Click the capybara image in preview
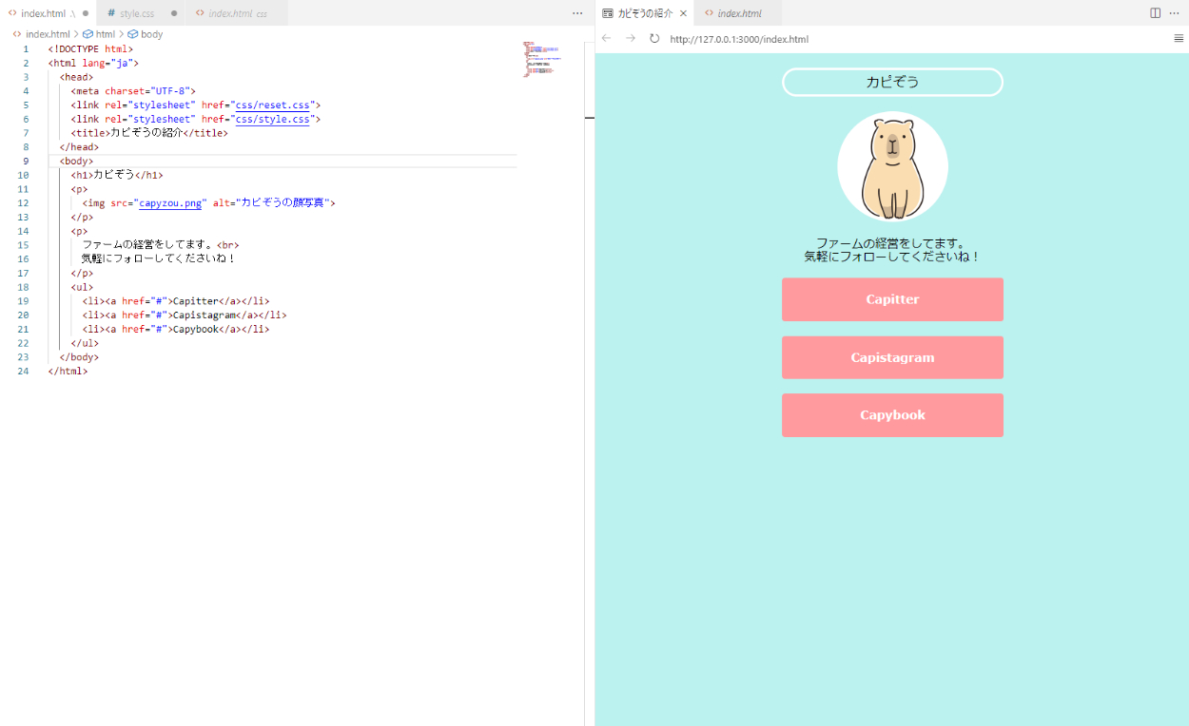The image size is (1189, 726). pos(892,166)
